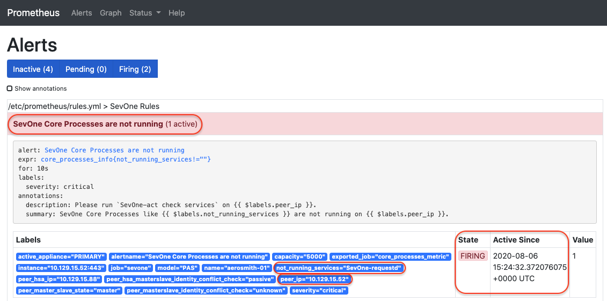Go to Alerts in the navbar
This screenshot has width=607, height=301.
(82, 13)
